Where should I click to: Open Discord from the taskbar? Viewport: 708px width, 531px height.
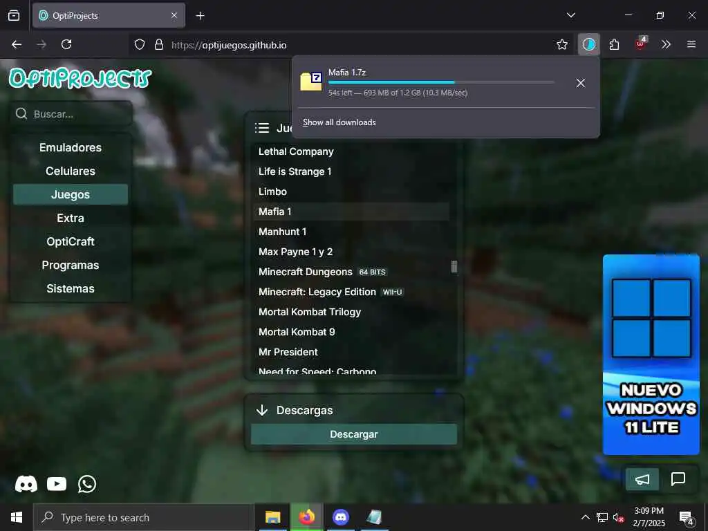tap(341, 517)
